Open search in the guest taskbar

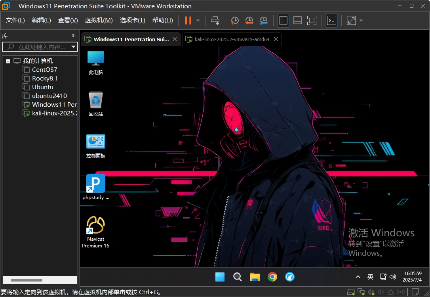coord(238,277)
